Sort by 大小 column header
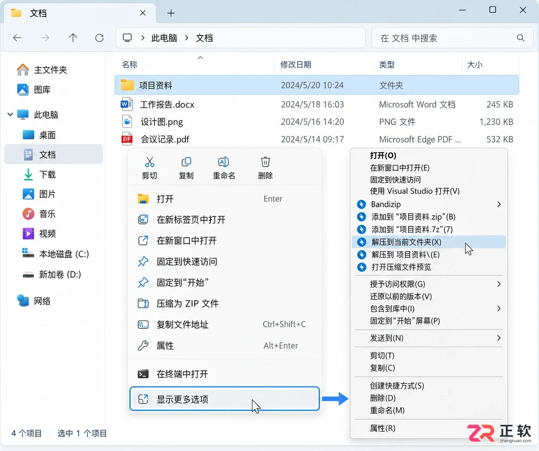The width and height of the screenshot is (539, 451). tap(475, 64)
